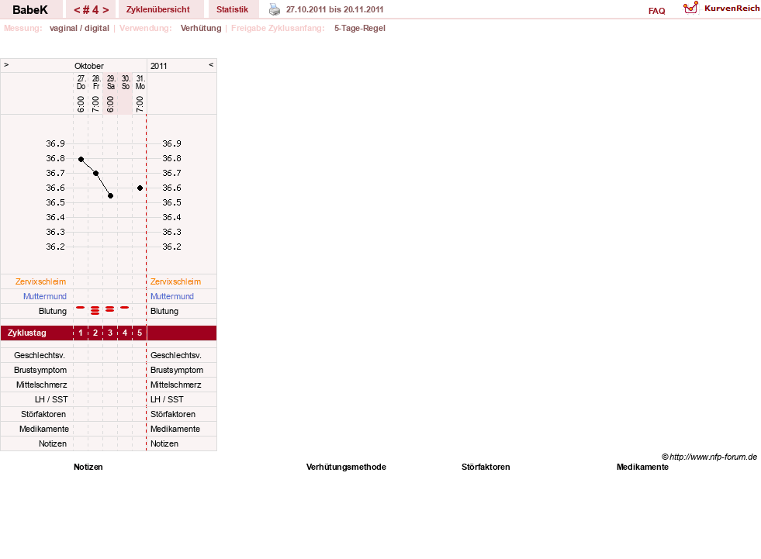Click the date range 27.10.2011 bis 20.11.2011
Screen dimensions: 761x559
point(335,9)
